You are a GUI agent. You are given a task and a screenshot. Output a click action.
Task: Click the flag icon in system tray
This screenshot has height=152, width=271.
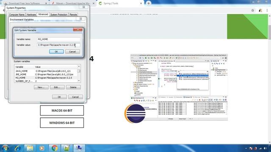point(251,148)
